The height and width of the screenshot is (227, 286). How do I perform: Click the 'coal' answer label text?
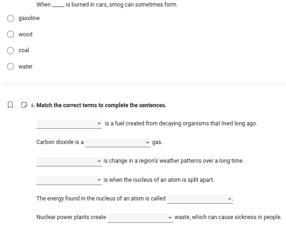pos(24,50)
